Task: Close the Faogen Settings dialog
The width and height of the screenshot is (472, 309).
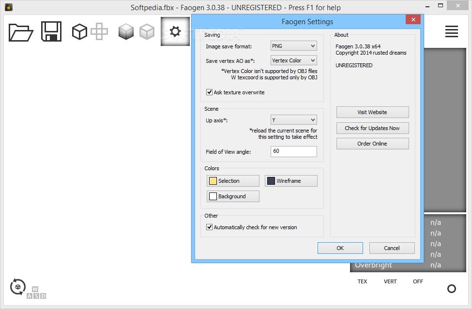Action: [x=413, y=19]
